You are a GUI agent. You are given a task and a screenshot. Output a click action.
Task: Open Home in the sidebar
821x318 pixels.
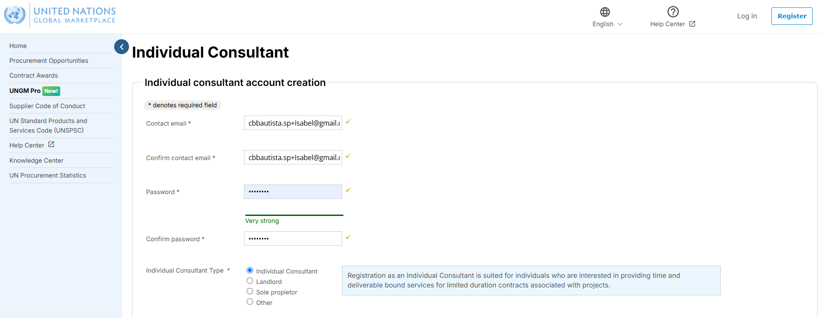[18, 46]
